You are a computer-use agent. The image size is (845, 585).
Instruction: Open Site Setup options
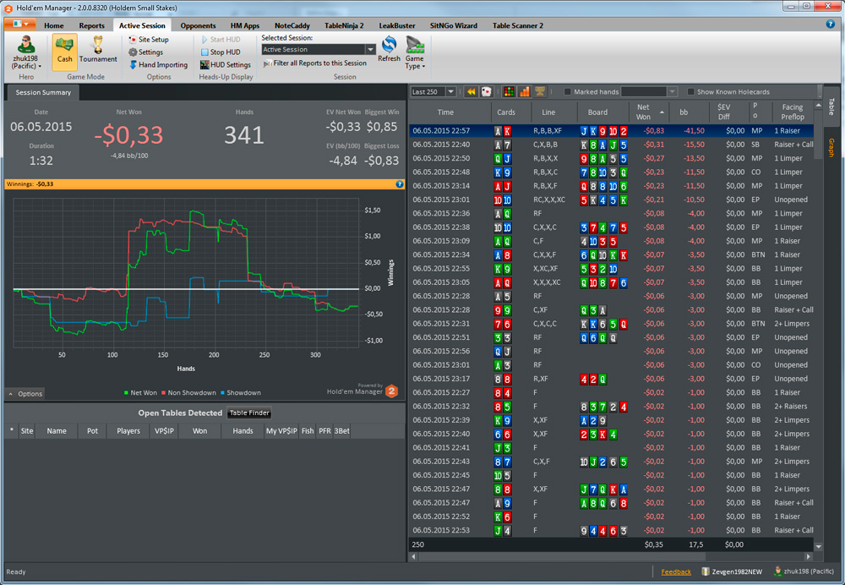pos(149,40)
